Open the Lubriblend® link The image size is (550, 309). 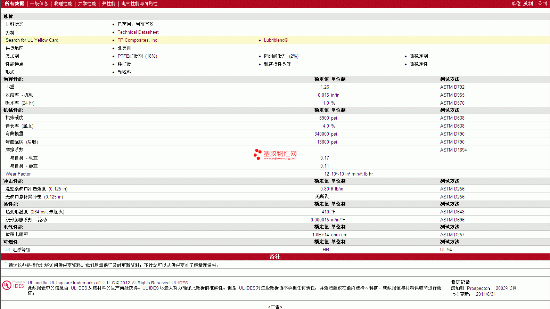click(x=276, y=40)
